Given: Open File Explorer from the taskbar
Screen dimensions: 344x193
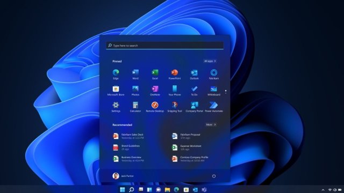Looking at the screenshot, I should coord(168,189).
